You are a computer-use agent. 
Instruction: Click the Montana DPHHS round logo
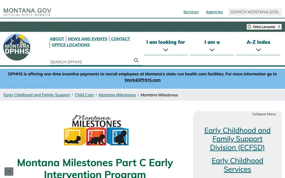click(17, 47)
